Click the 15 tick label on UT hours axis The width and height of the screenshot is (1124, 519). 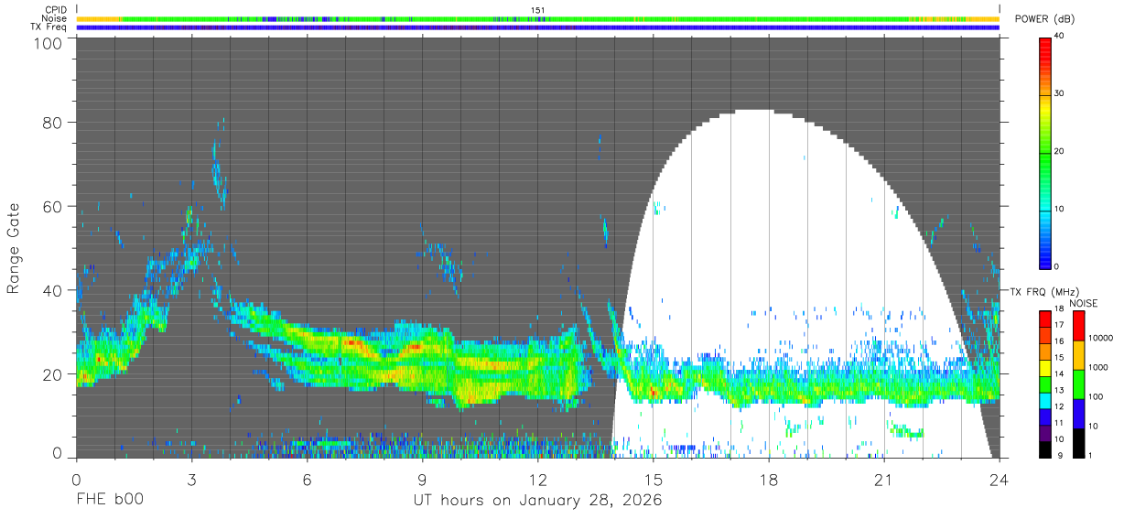click(x=654, y=480)
